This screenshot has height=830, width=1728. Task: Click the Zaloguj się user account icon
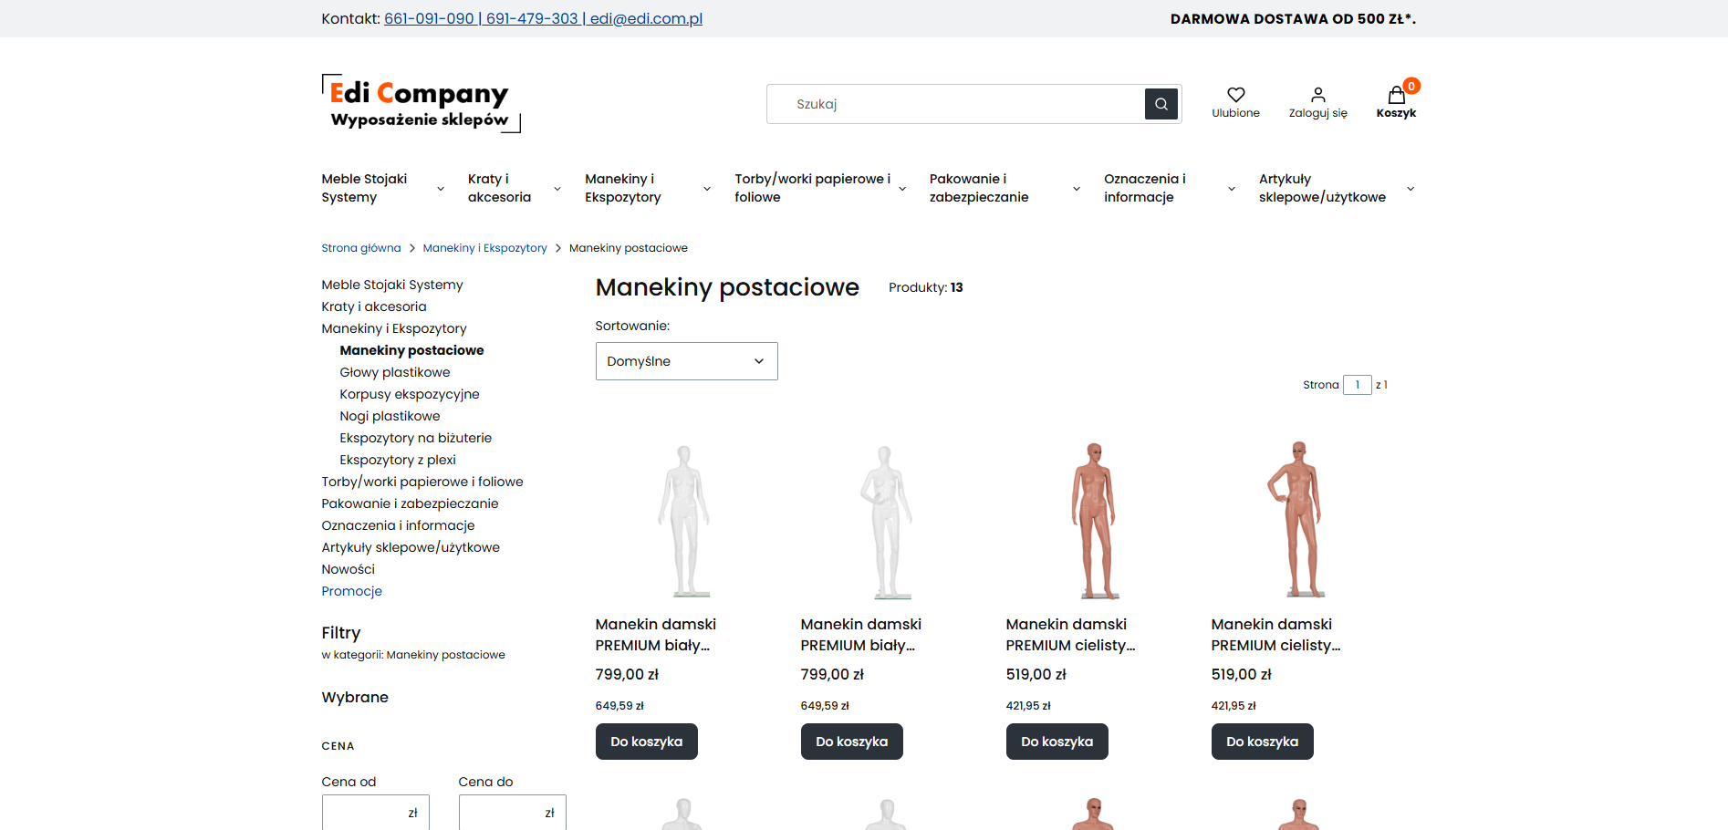click(x=1317, y=95)
